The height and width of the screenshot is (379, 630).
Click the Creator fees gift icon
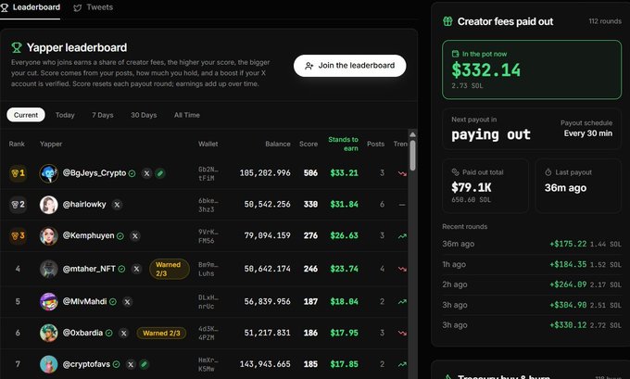pos(447,21)
